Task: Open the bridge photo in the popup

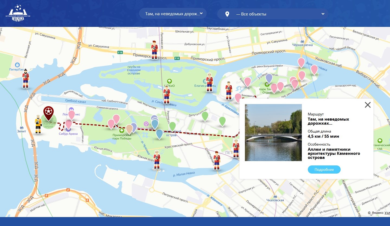Action: coord(273,133)
